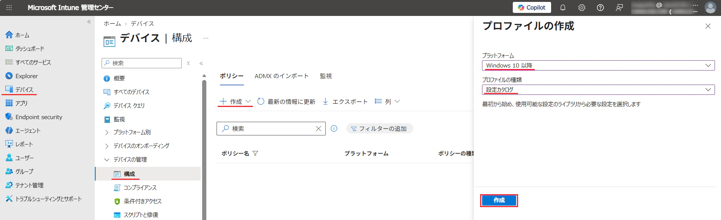Open the プロファイルの種類 dropdown
Screen dimensions: 721x220
598,90
